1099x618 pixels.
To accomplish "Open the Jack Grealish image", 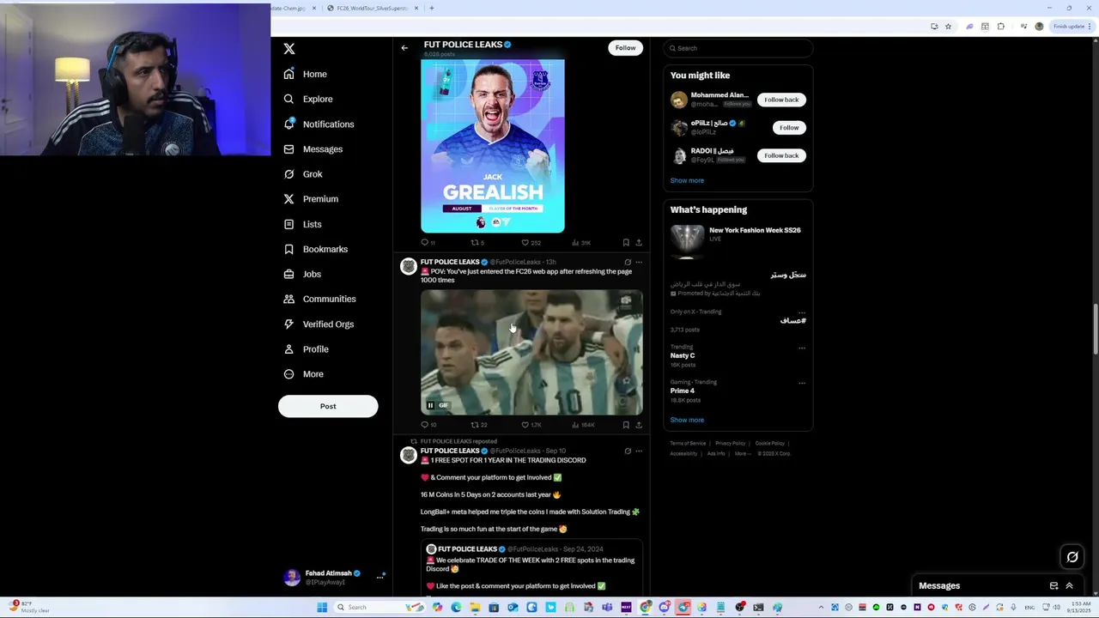I will (493, 146).
